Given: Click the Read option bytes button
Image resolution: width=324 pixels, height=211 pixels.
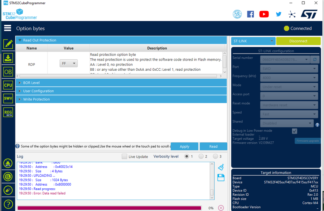Looking at the screenshot, I should tap(213, 147).
